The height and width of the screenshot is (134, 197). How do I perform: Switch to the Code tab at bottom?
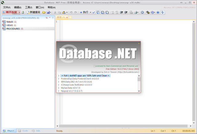tap(23, 131)
